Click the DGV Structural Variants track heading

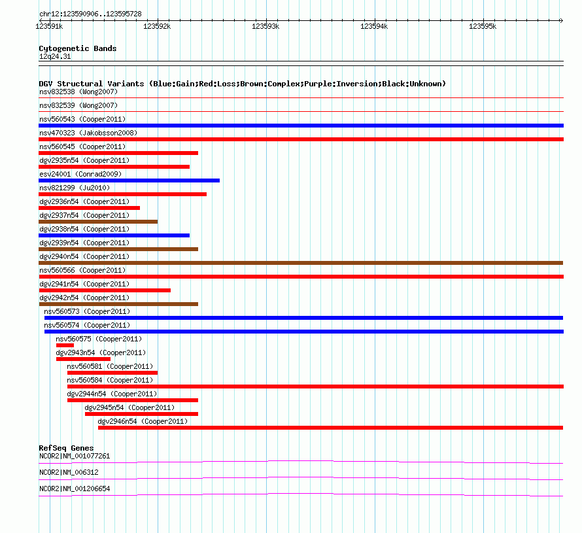click(243, 84)
